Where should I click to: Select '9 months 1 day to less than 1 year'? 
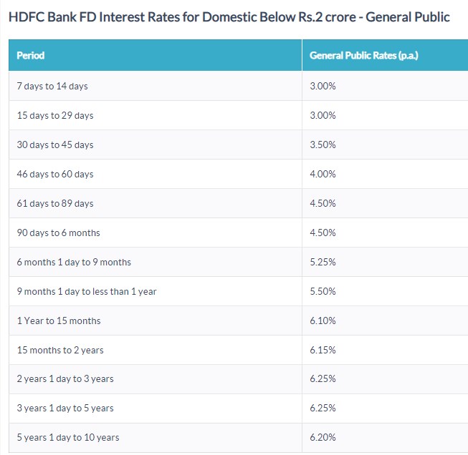pos(87,291)
